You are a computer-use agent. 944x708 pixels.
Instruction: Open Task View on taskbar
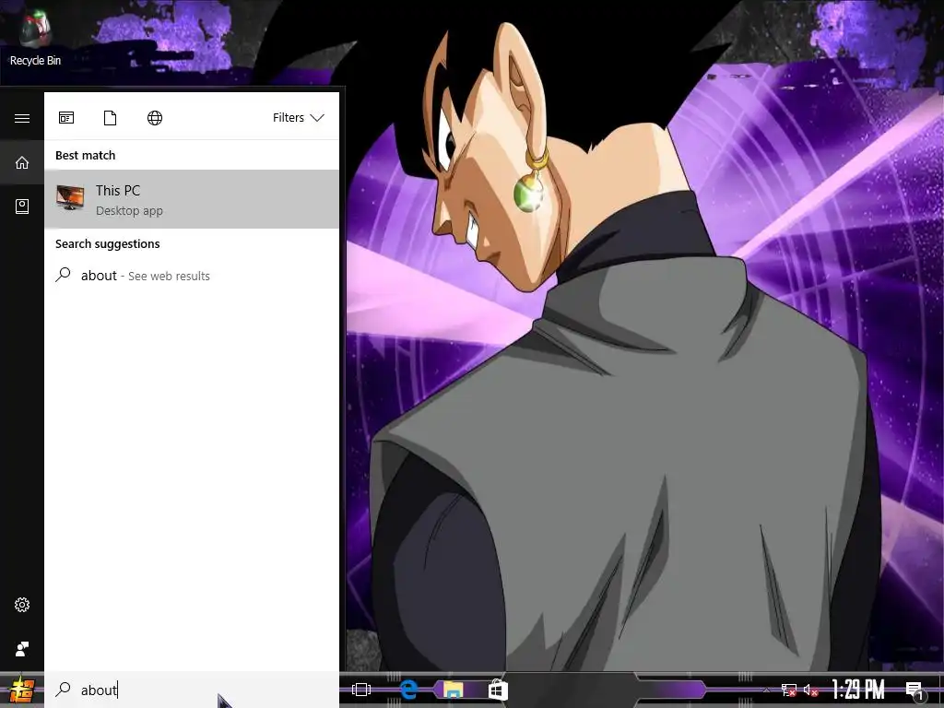coord(361,690)
